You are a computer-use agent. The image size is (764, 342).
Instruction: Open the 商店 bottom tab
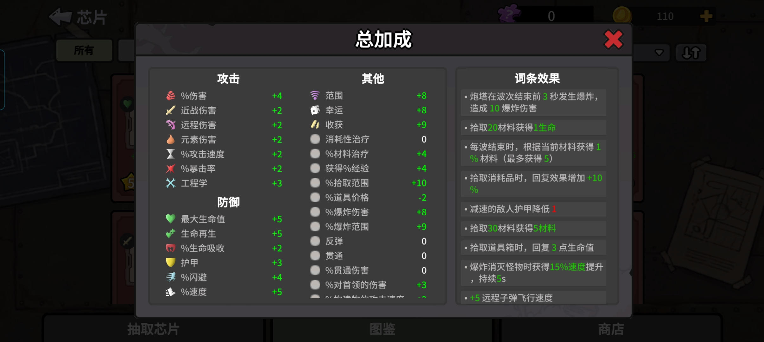(x=611, y=329)
